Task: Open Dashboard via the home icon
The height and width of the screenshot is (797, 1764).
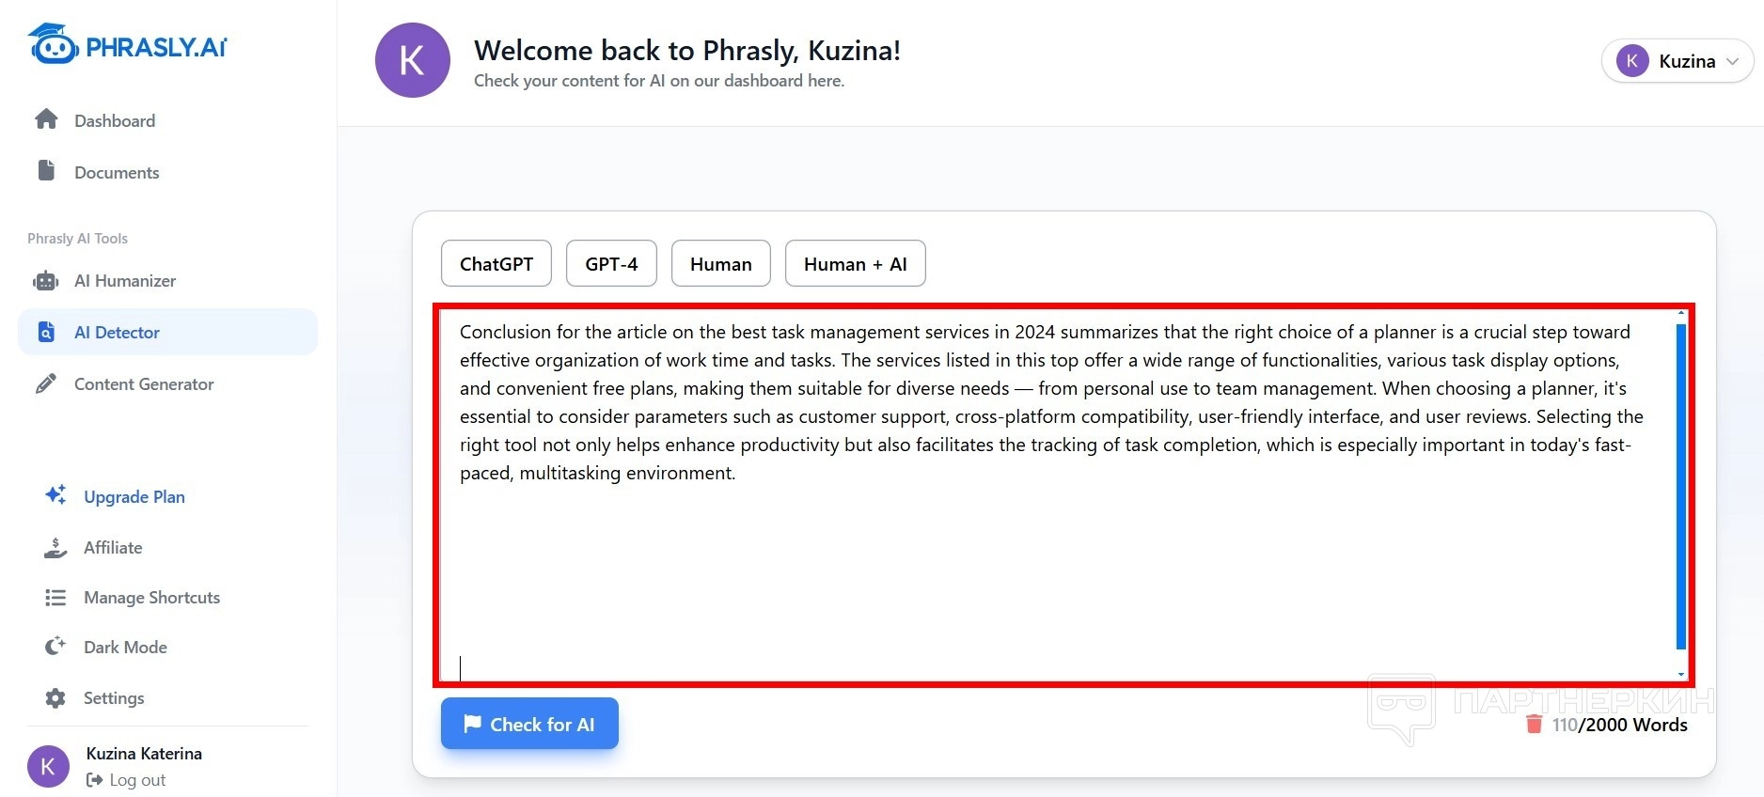Action: tap(46, 119)
